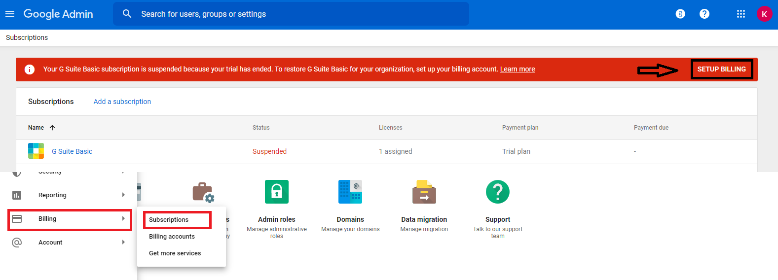
Task: Open the Admin roles padlock icon
Action: (277, 192)
